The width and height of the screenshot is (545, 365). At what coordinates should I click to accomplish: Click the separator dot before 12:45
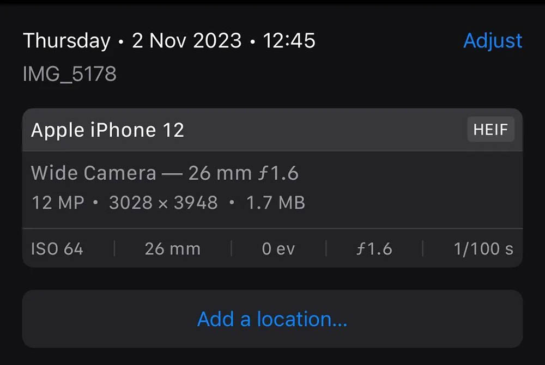[x=252, y=42]
